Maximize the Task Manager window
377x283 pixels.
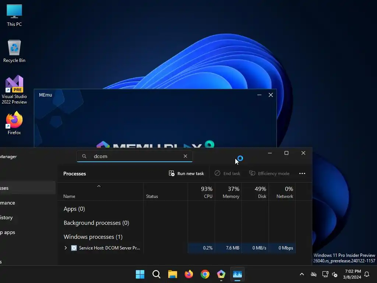tap(286, 153)
